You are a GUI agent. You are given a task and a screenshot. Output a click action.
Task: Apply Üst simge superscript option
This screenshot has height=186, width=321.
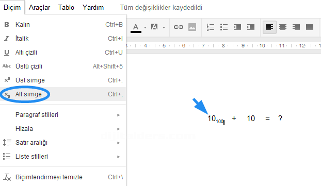(63, 80)
